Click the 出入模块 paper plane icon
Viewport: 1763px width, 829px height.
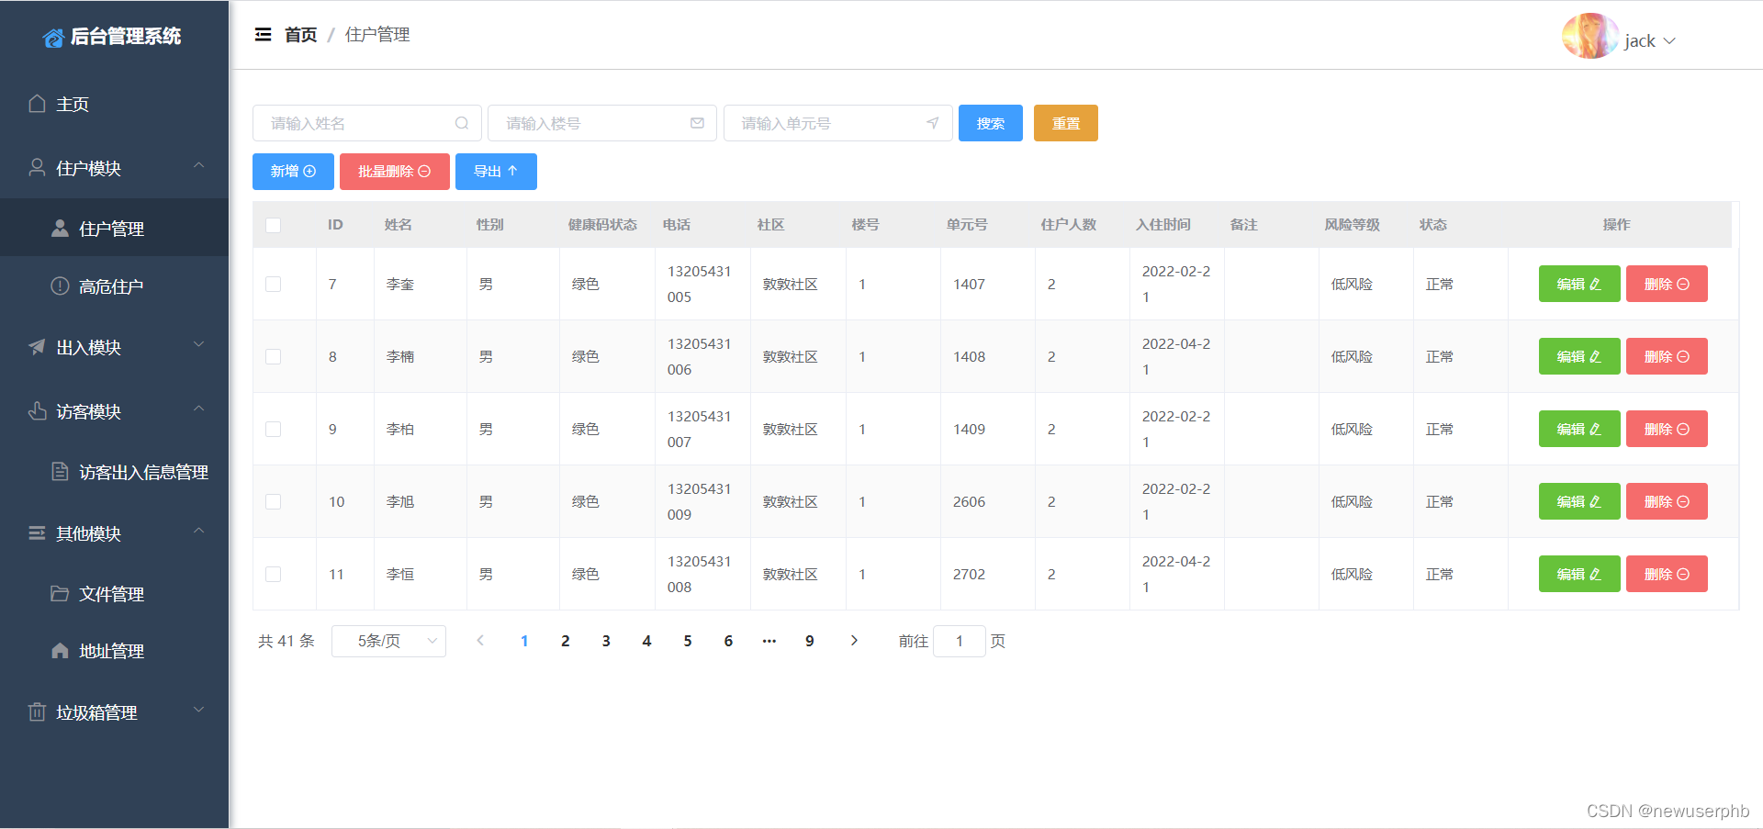[37, 347]
